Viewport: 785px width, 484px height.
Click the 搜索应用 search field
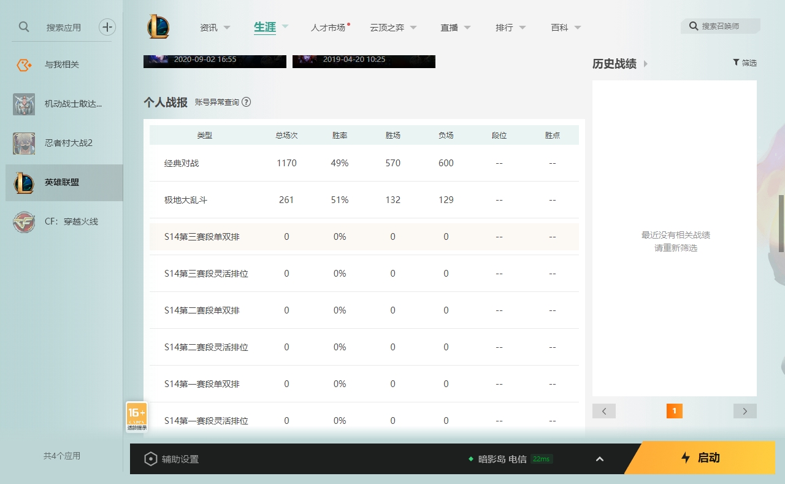[64, 28]
